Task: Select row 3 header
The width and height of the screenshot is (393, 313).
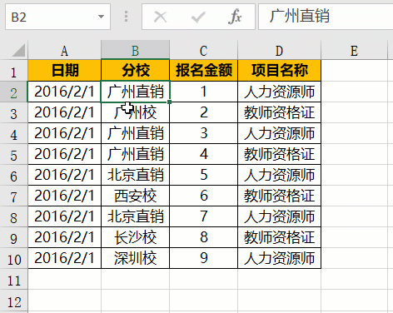Action: pyautogui.click(x=14, y=112)
